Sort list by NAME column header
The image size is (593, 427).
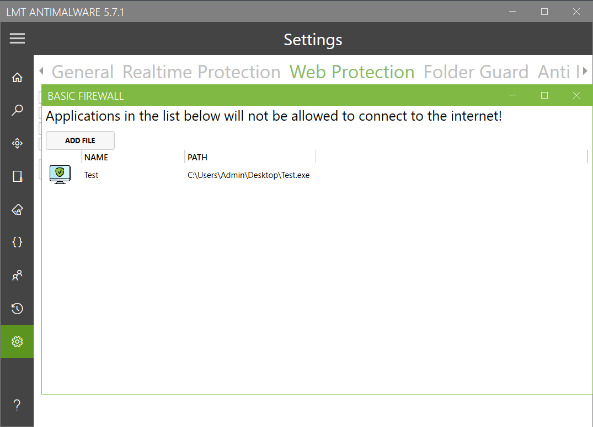click(132, 158)
